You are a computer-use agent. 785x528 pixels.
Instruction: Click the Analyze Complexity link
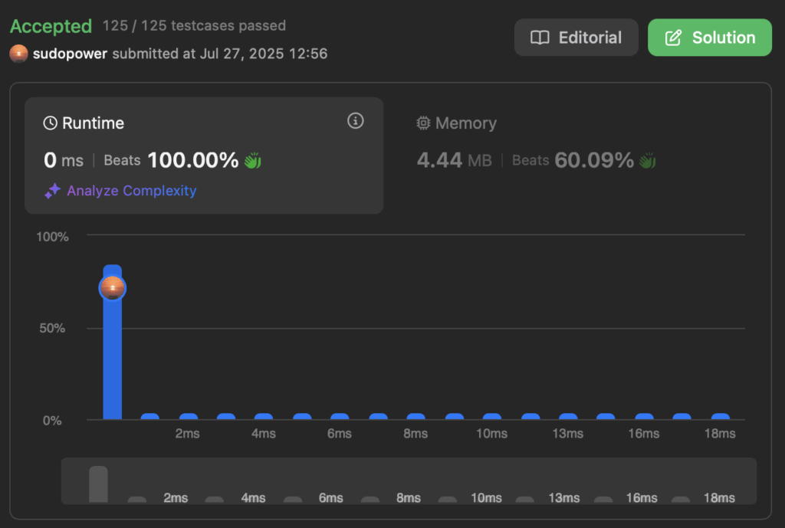pyautogui.click(x=132, y=191)
